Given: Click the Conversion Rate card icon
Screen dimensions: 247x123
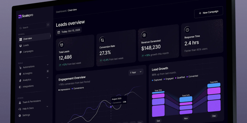Looking at the screenshot, I should pos(102,40).
